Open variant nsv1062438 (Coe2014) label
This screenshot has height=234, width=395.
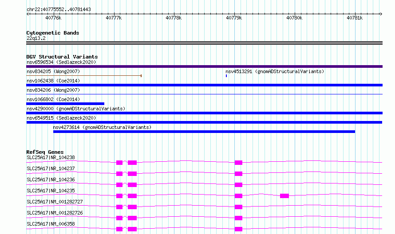tap(53, 81)
